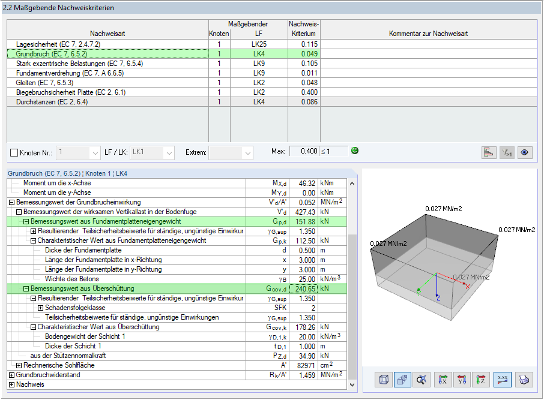Show colored result bars in table
The image size is (544, 400).
[x=489, y=152]
